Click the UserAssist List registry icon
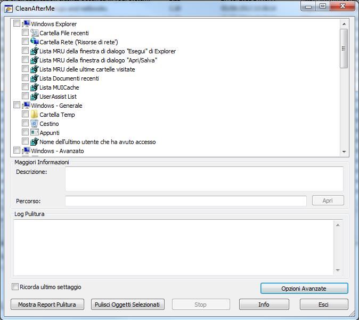The width and height of the screenshot is (359, 320). (34, 97)
